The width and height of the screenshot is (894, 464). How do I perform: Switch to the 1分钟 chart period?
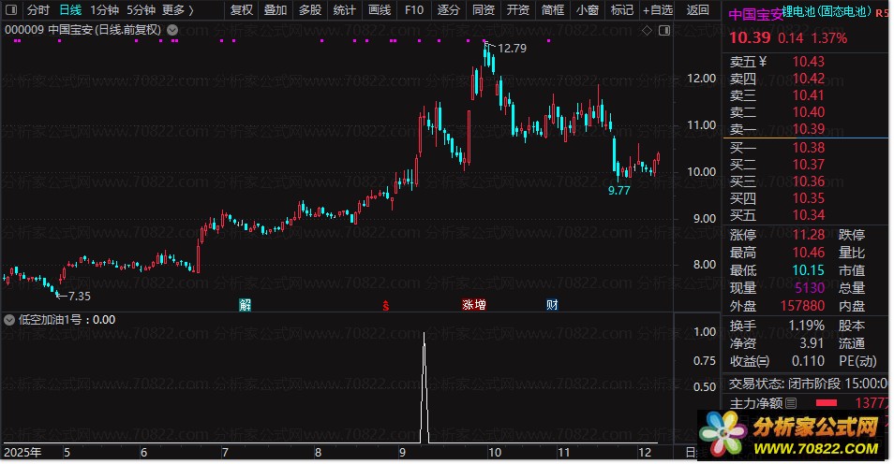(x=104, y=9)
